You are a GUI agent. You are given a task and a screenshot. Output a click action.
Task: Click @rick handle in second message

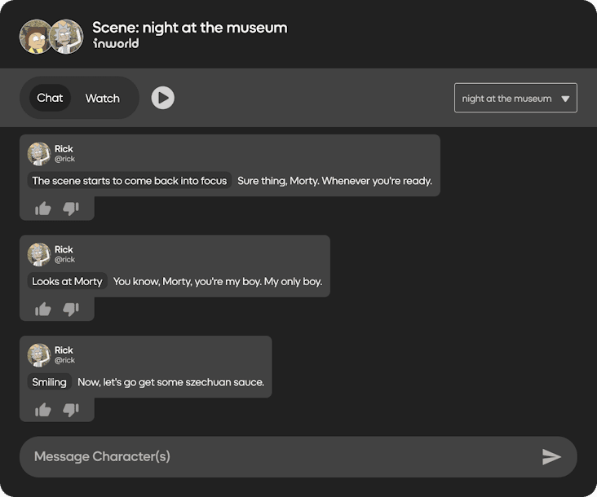pos(64,260)
